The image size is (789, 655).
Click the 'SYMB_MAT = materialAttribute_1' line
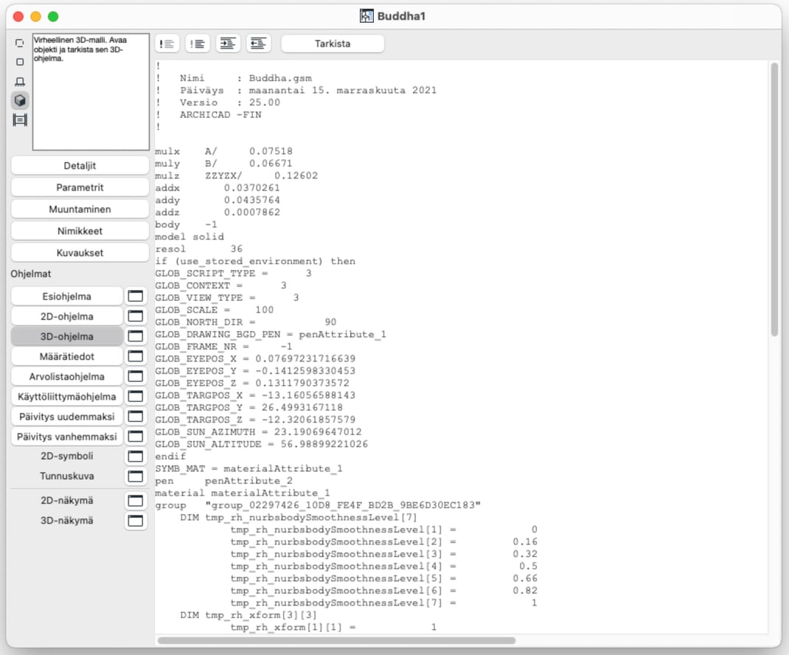[x=248, y=468]
